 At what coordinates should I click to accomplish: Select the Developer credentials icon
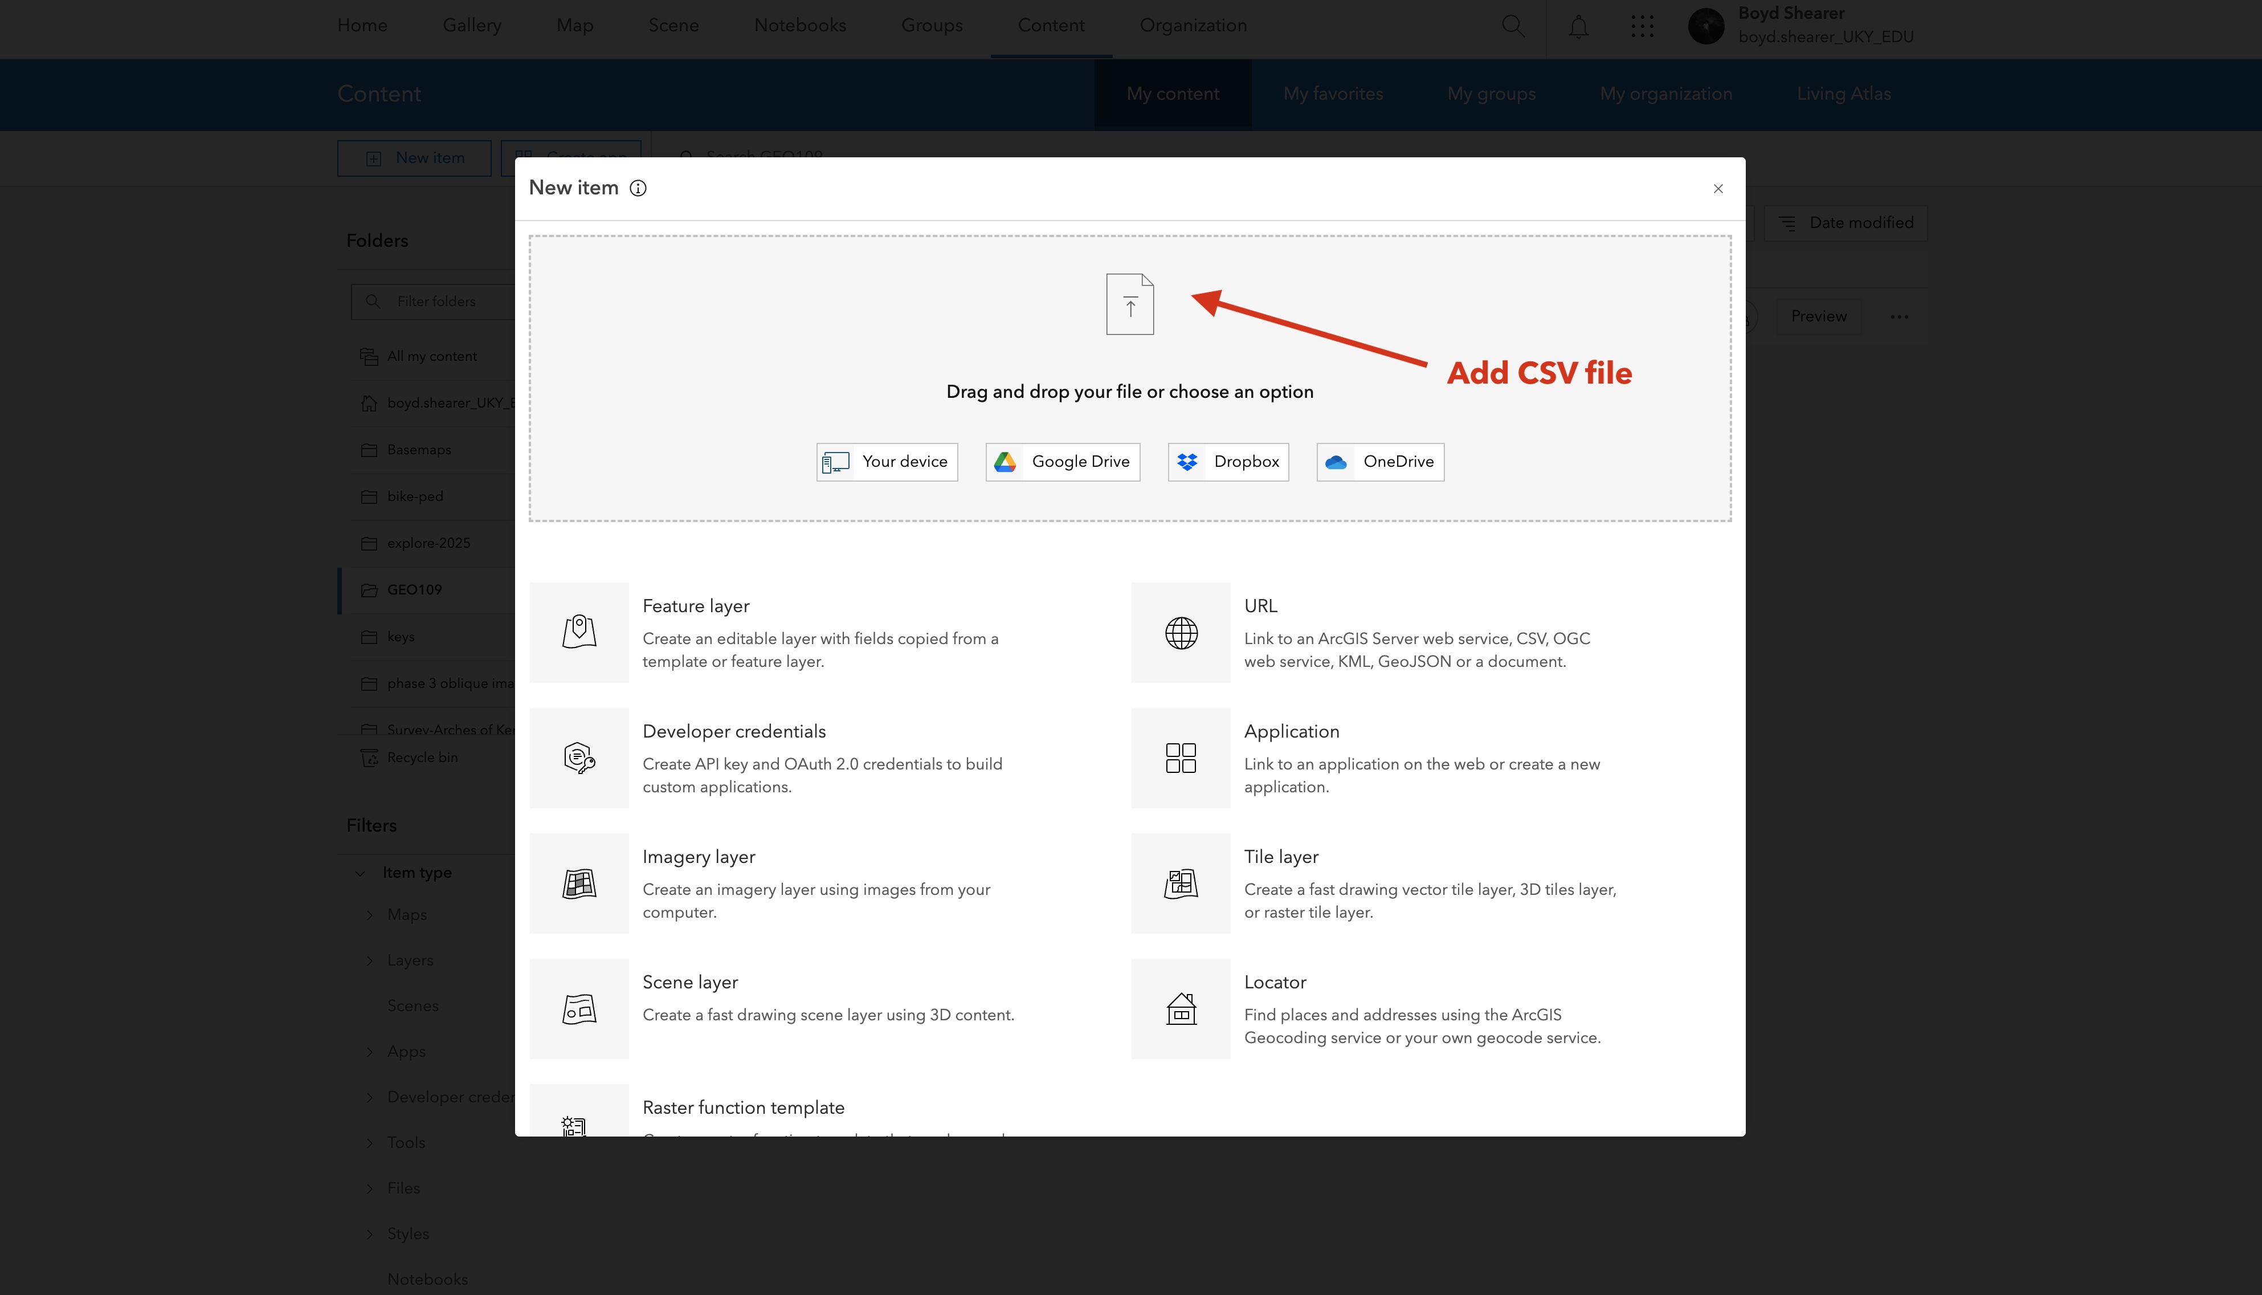pos(579,758)
